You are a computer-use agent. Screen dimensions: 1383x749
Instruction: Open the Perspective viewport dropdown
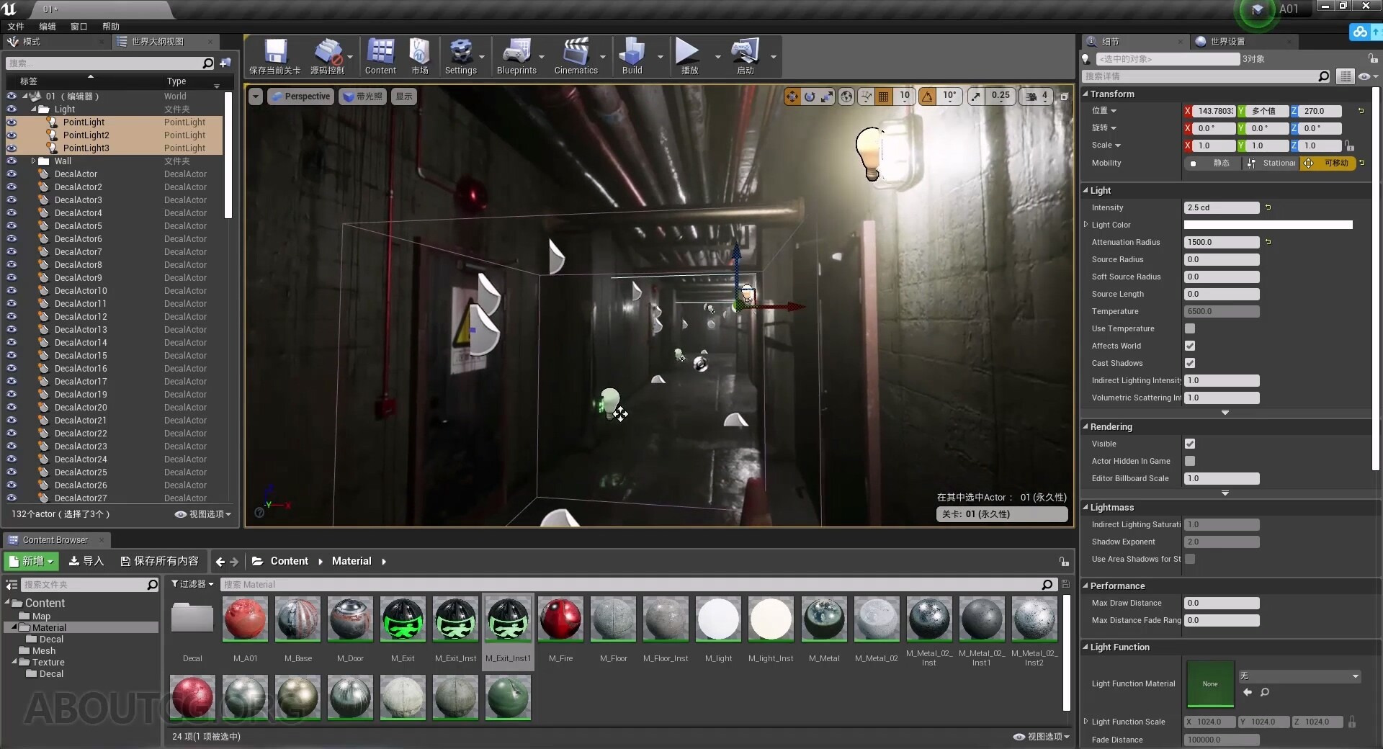pos(300,96)
